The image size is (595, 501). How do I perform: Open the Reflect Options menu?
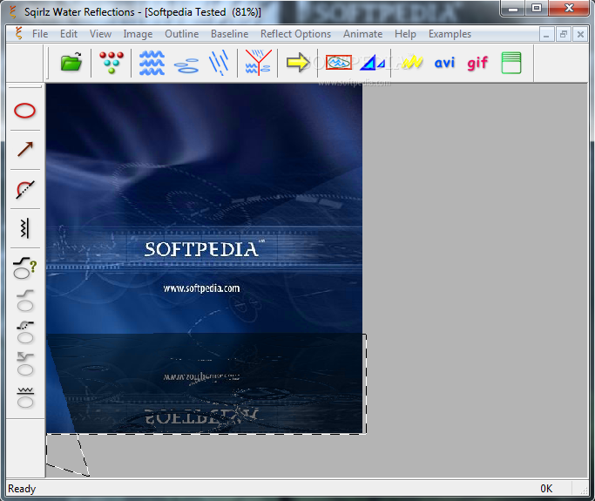coord(295,34)
